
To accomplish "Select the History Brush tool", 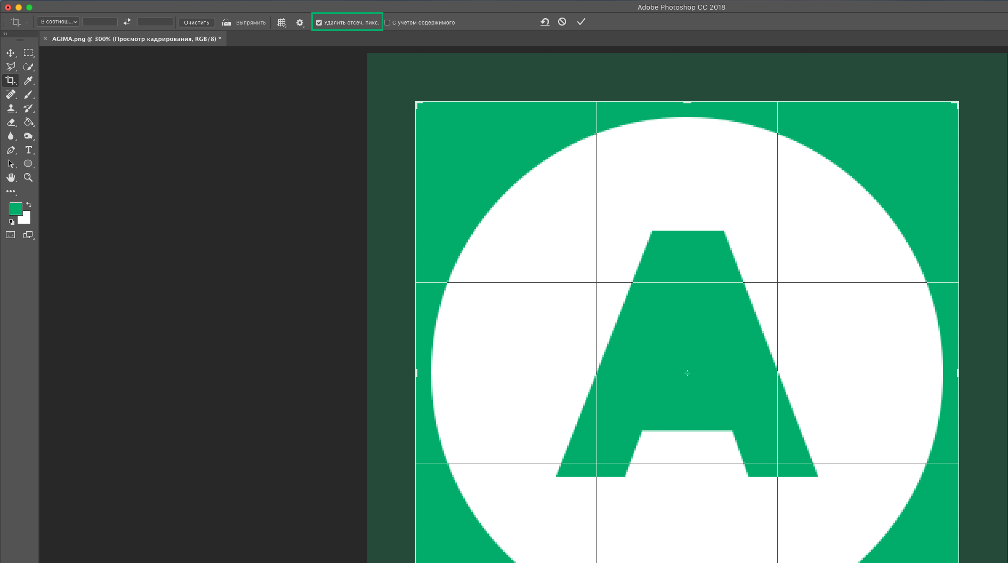I will coord(29,108).
